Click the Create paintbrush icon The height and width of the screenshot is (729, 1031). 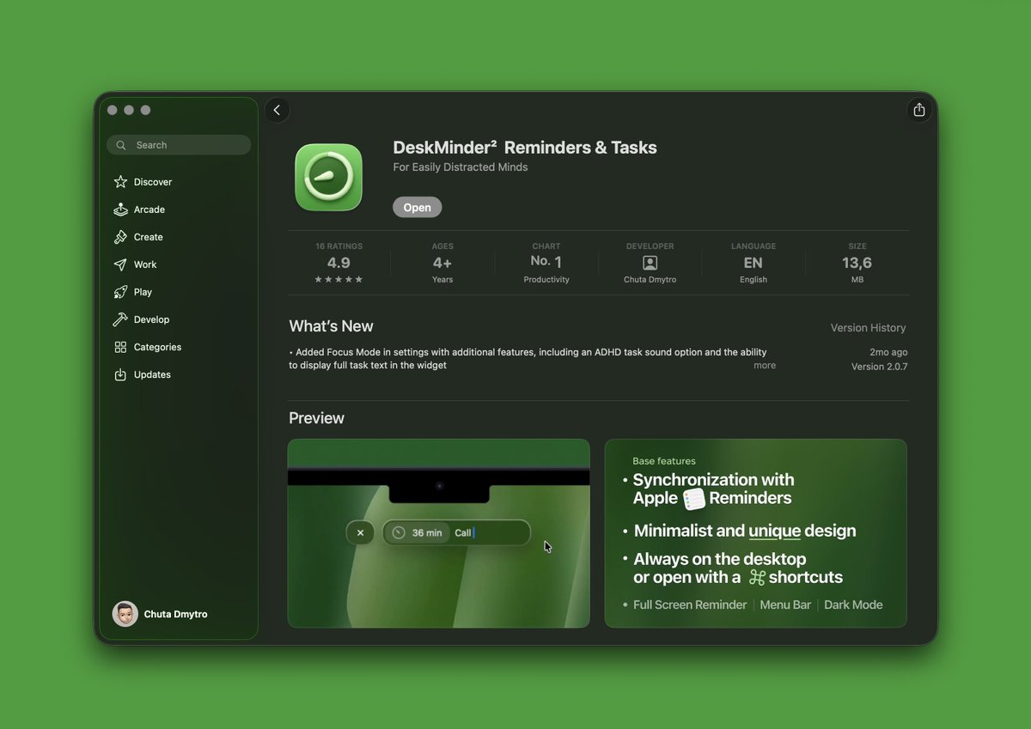coord(120,237)
